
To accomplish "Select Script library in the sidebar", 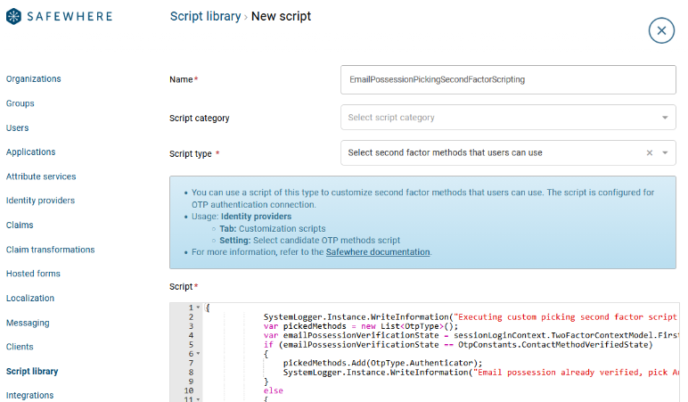I will 32,372.
